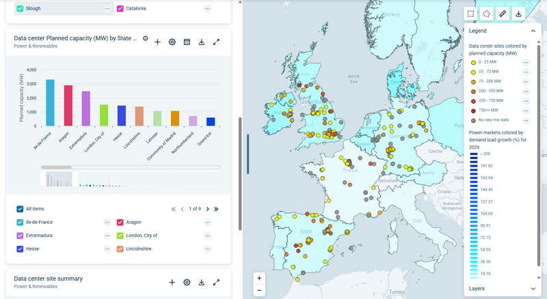Click the chart range slider below bars
The width and height of the screenshot is (547, 299).
56,167
